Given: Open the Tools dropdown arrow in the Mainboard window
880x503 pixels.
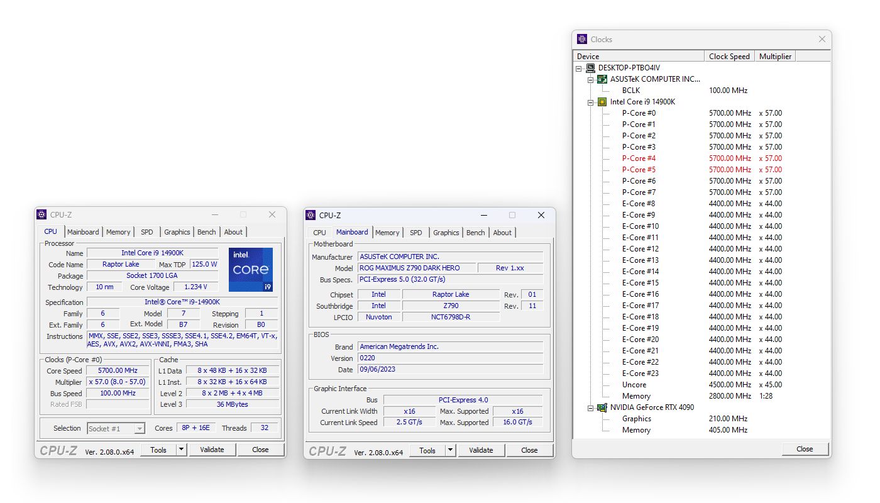Looking at the screenshot, I should [451, 450].
